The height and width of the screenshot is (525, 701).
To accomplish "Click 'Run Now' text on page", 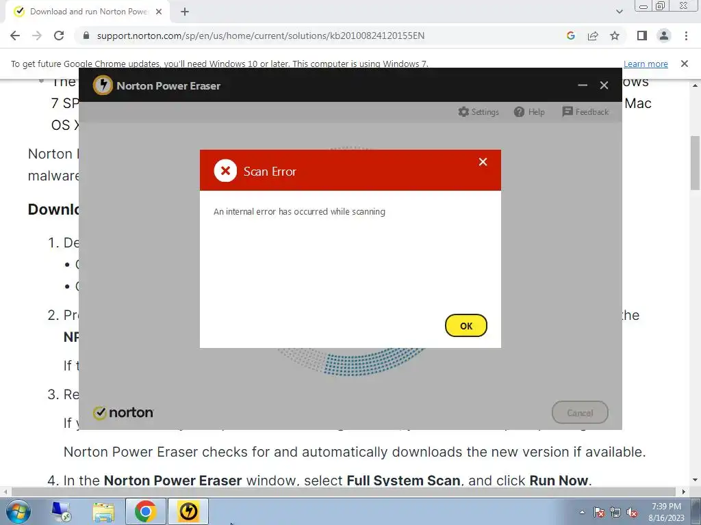I will tap(559, 481).
